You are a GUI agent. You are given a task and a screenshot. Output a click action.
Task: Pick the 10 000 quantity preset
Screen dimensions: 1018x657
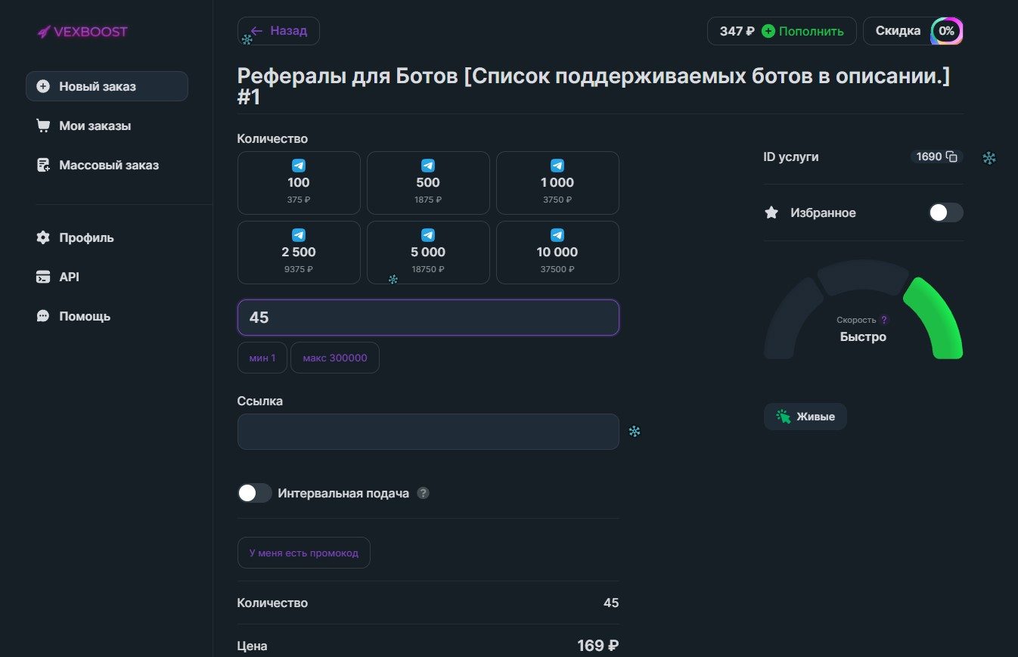click(x=557, y=253)
